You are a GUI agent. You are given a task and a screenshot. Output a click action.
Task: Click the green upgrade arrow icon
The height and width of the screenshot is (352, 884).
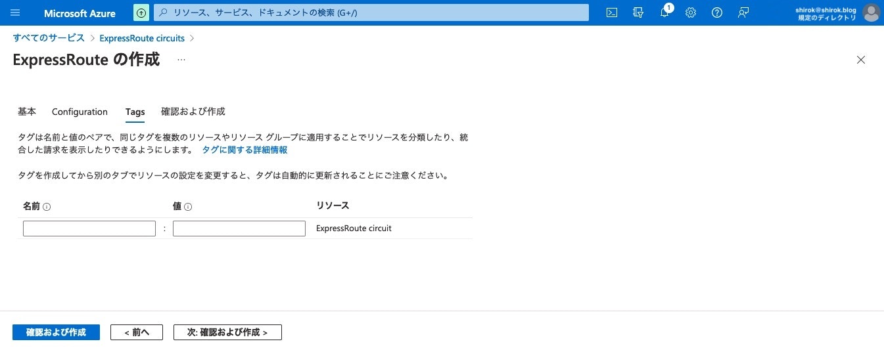(x=141, y=12)
